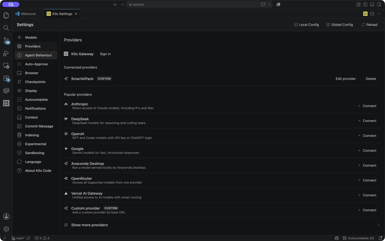Open Indexing settings section
The image size is (385, 241).
point(36,135)
